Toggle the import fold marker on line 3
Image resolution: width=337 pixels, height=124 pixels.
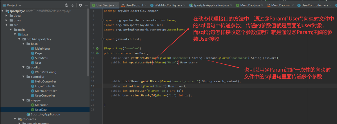point(103,20)
